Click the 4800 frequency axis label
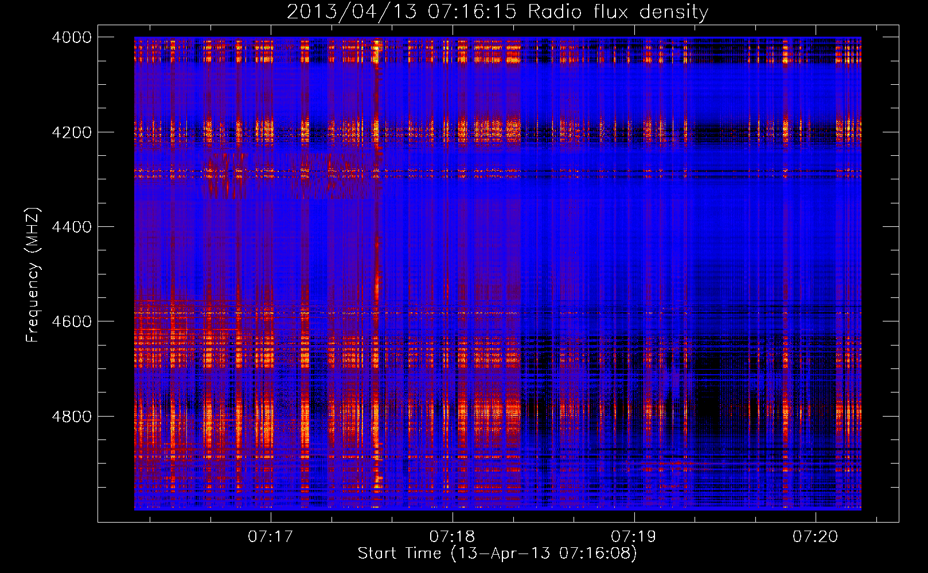Image resolution: width=928 pixels, height=573 pixels. click(72, 417)
